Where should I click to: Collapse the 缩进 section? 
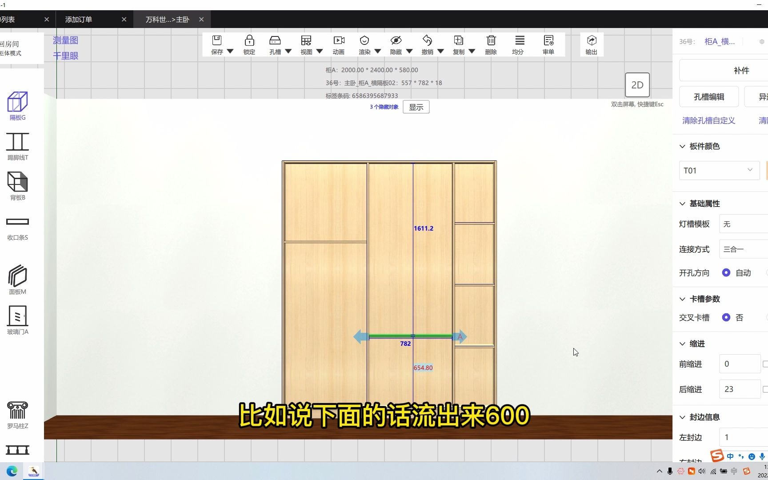click(x=682, y=344)
